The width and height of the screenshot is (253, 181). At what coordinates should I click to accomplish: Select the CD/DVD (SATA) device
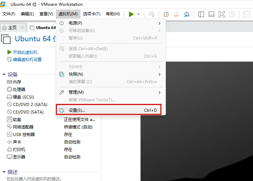tap(25, 112)
